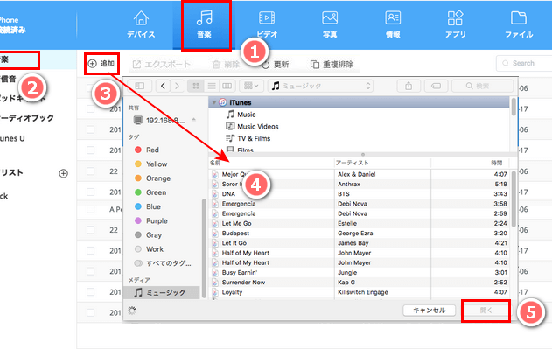Select the 情報 tab

tap(393, 24)
